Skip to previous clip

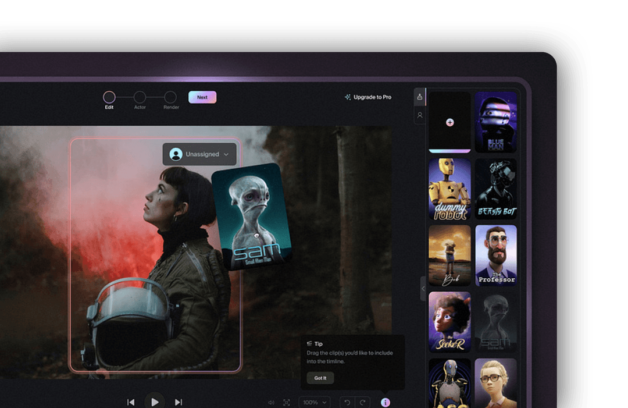pos(131,402)
